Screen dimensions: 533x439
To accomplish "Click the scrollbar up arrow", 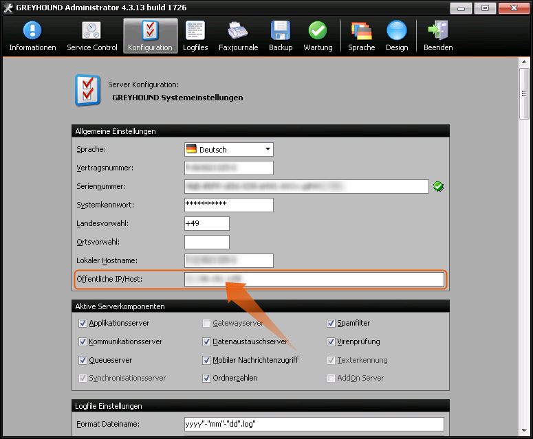I will 524,62.
